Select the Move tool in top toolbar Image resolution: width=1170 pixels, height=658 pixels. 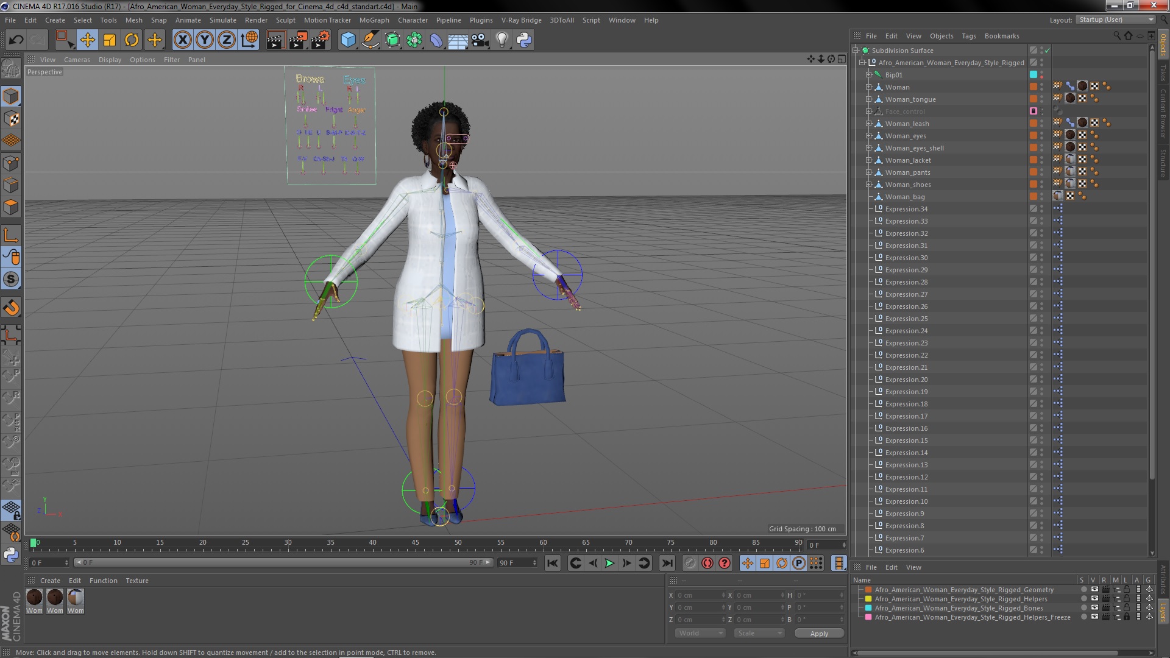tap(87, 40)
